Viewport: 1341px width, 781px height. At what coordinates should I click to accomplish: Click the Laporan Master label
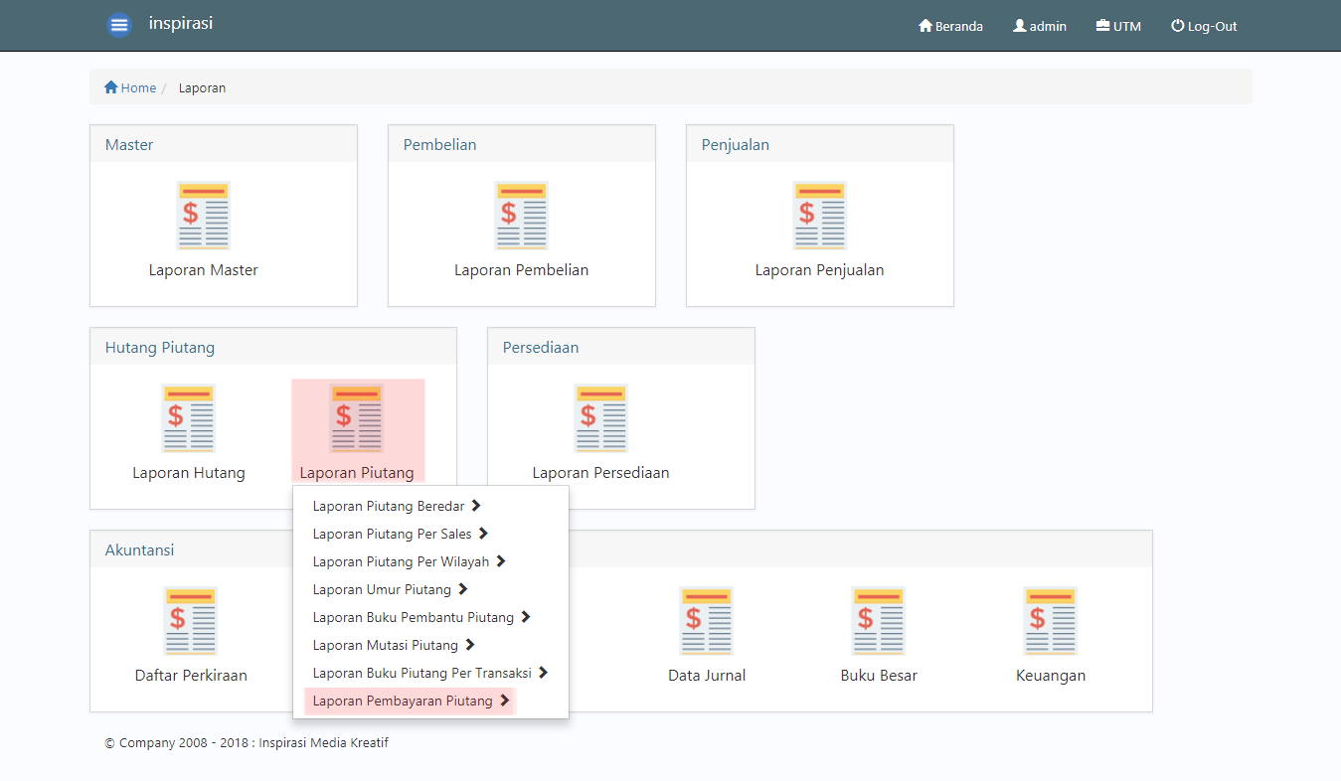[204, 270]
